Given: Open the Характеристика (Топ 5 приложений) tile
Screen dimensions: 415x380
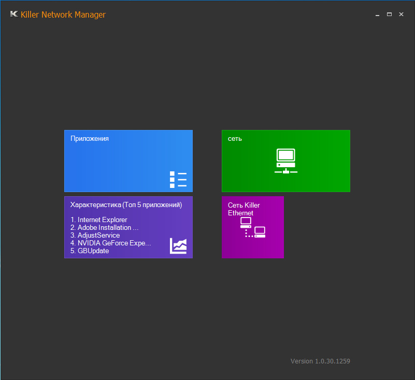Looking at the screenshot, I should click(x=128, y=227).
